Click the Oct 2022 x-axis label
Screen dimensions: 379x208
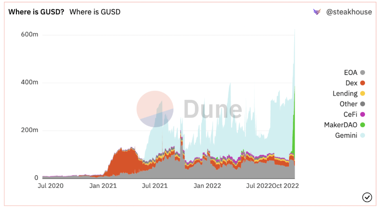286,186
